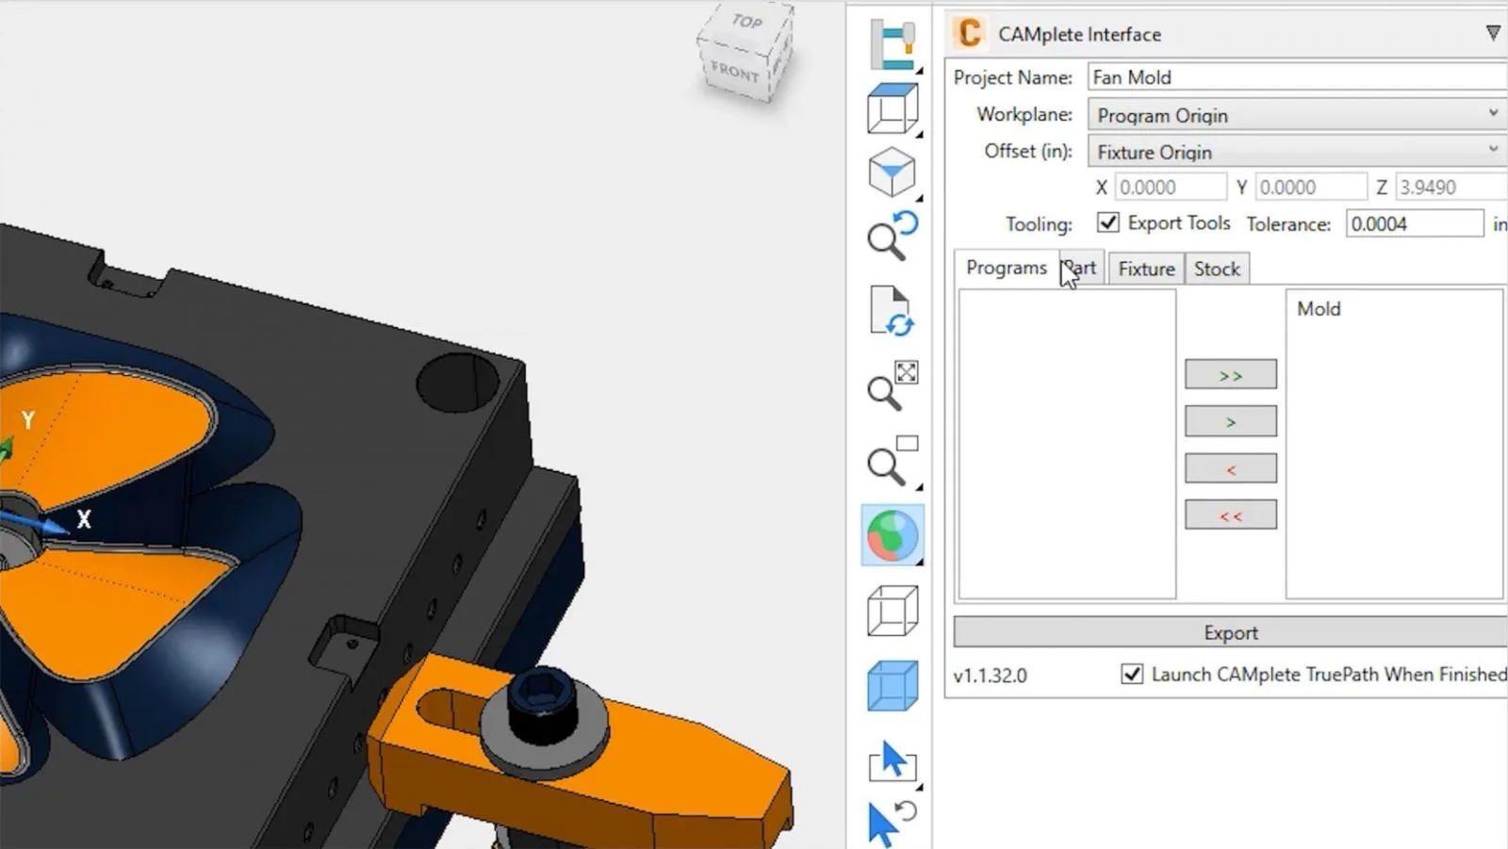Uncheck Launch CAMplete TruePath When Finished

1132,674
